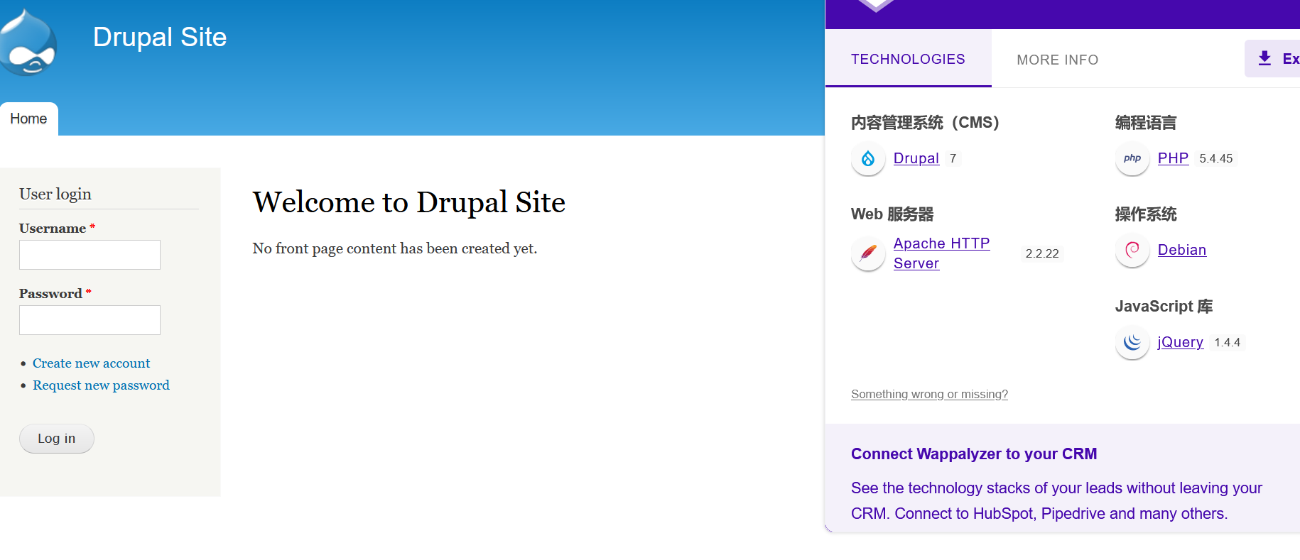Click the 内容管理系统 (CMS) category heading
Viewport: 1300px width, 560px height.
coord(925,123)
